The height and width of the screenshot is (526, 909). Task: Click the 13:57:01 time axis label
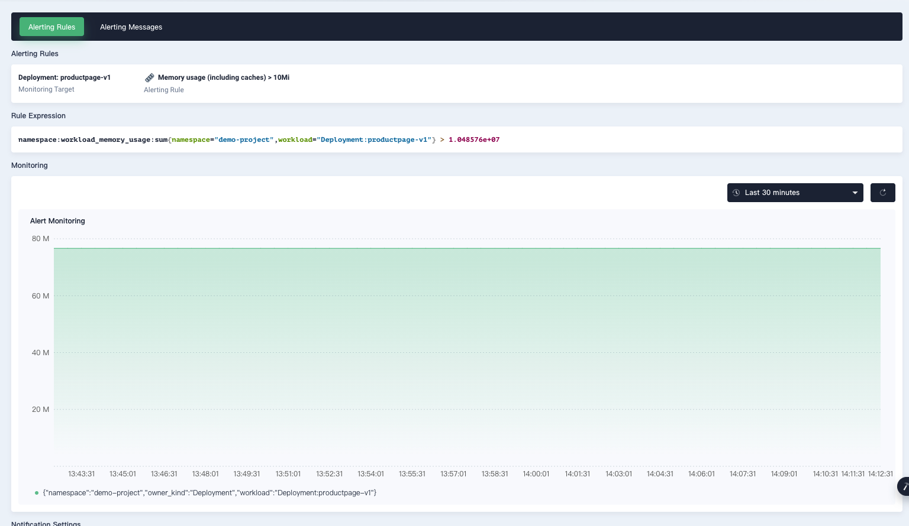453,474
